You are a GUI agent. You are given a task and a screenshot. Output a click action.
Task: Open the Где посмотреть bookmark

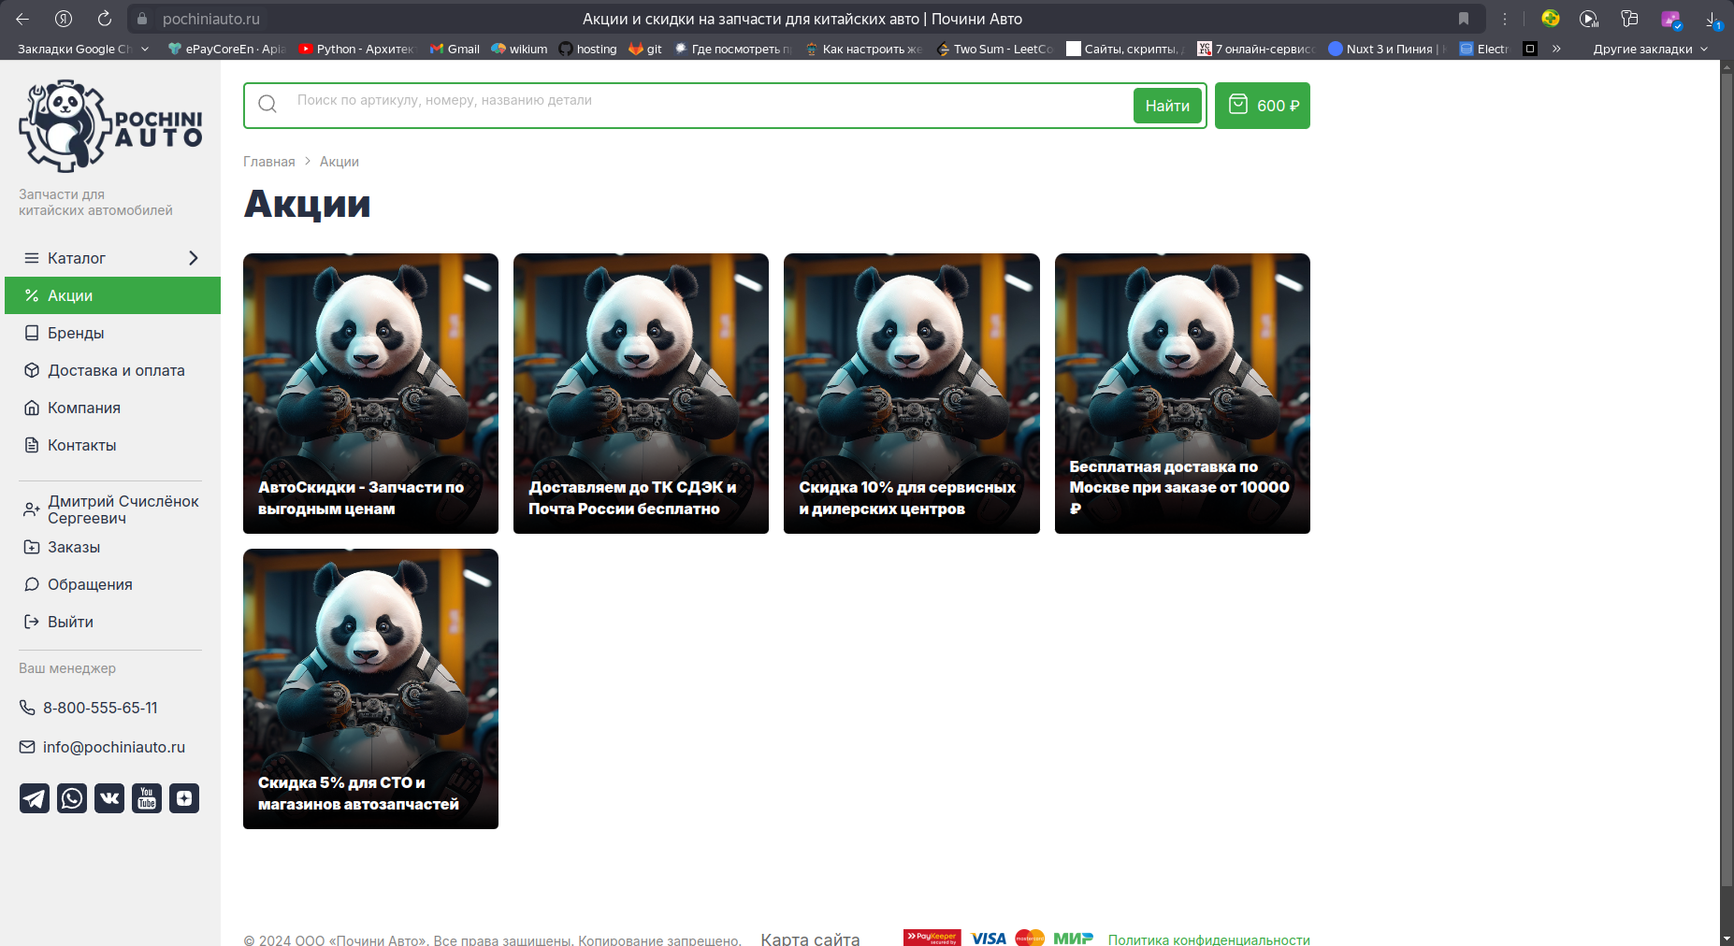[x=733, y=49]
